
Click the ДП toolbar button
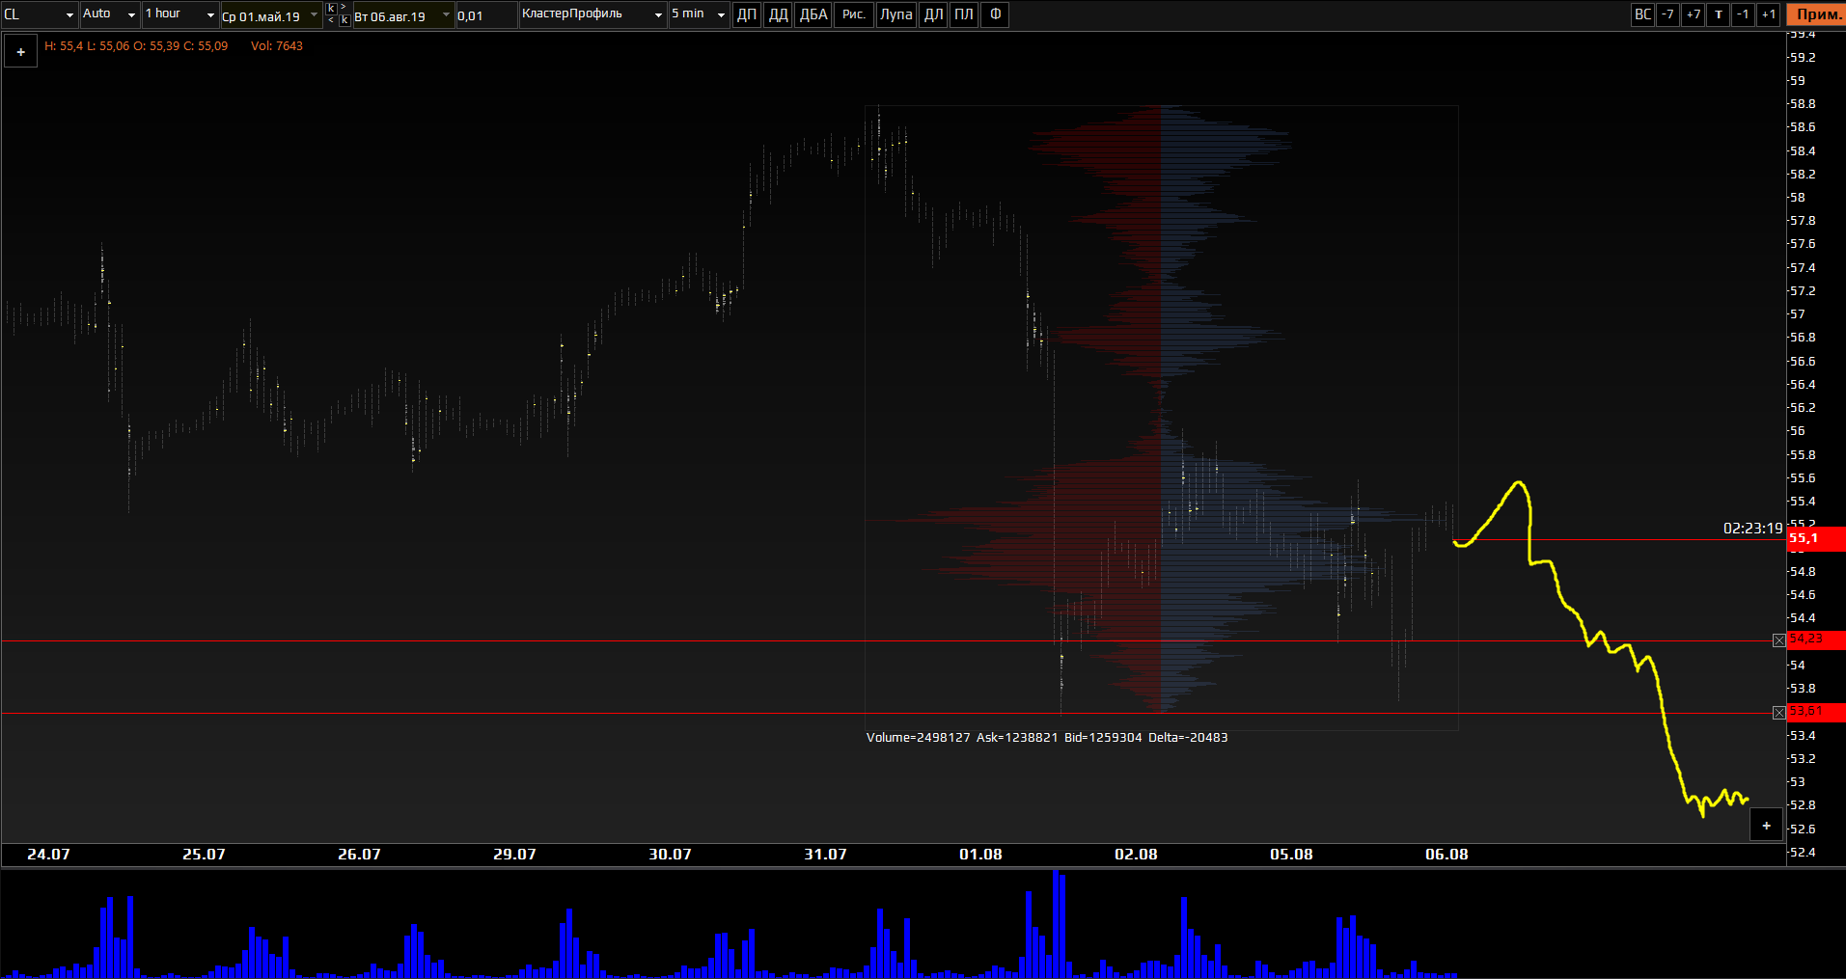[747, 14]
